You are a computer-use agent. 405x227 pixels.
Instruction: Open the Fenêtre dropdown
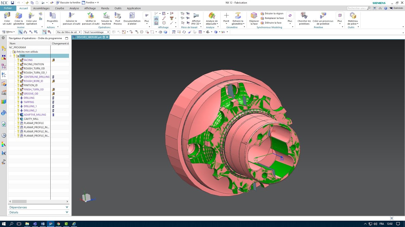(x=90, y=3)
